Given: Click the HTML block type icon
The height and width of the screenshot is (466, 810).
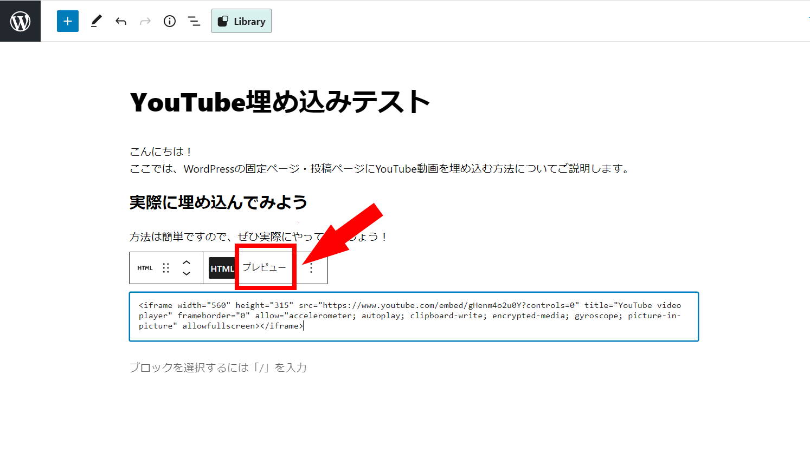Looking at the screenshot, I should coord(145,268).
